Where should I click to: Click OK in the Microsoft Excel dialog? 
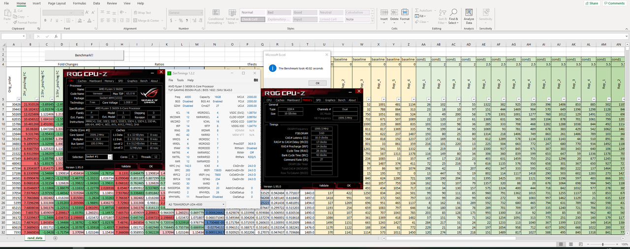317,83
